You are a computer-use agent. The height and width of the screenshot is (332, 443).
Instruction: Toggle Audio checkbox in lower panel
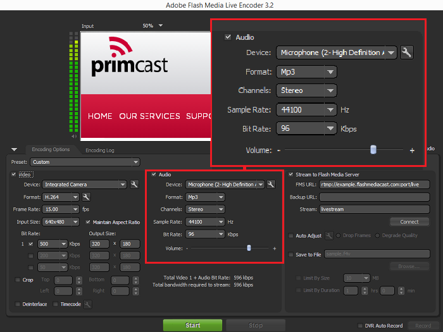click(x=154, y=175)
